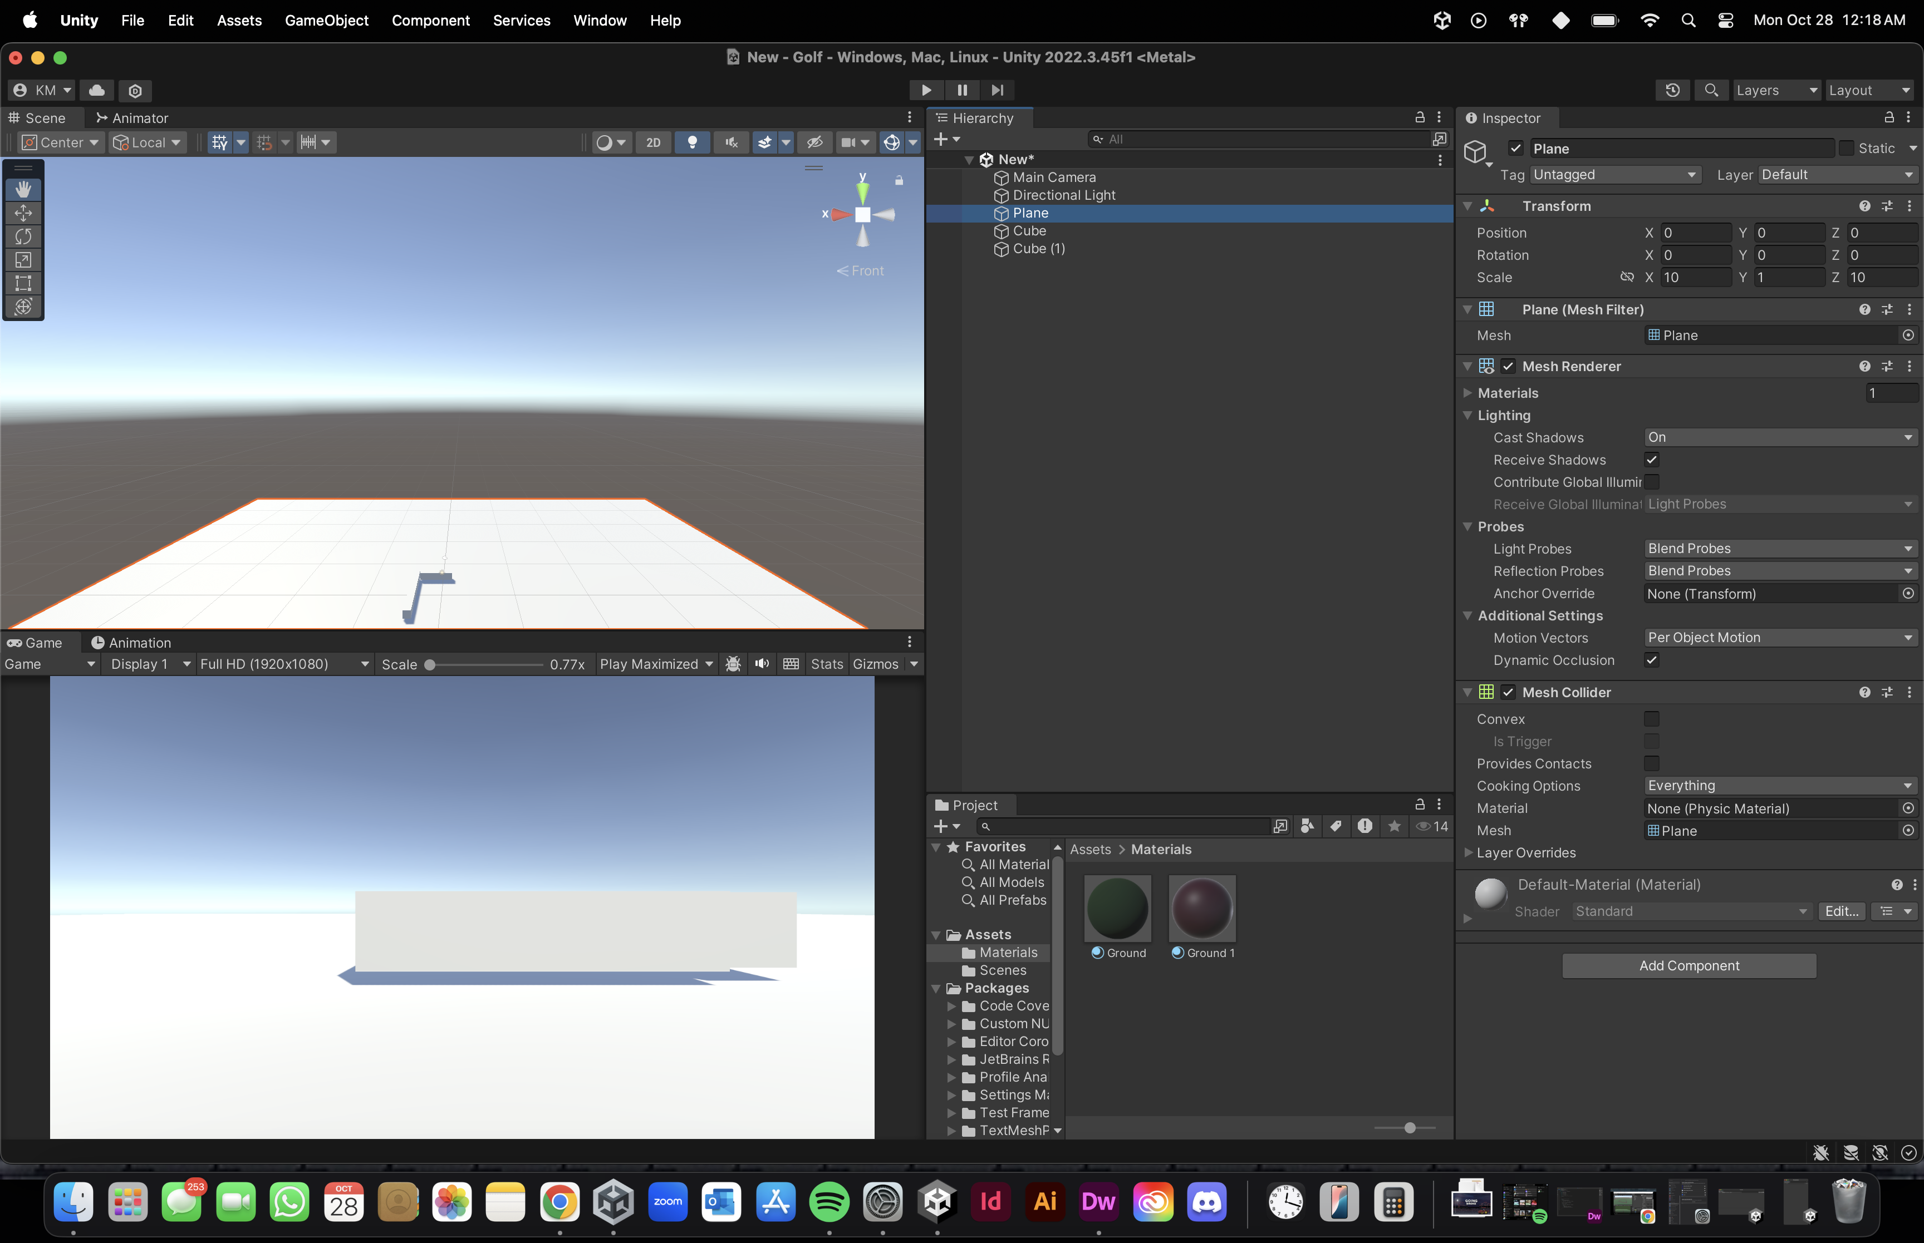Viewport: 1924px width, 1243px height.
Task: Lock the Hierarchy panel
Action: [x=1420, y=117]
